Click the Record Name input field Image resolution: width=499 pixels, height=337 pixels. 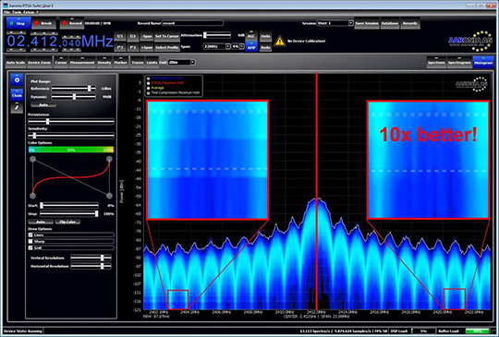pos(192,23)
